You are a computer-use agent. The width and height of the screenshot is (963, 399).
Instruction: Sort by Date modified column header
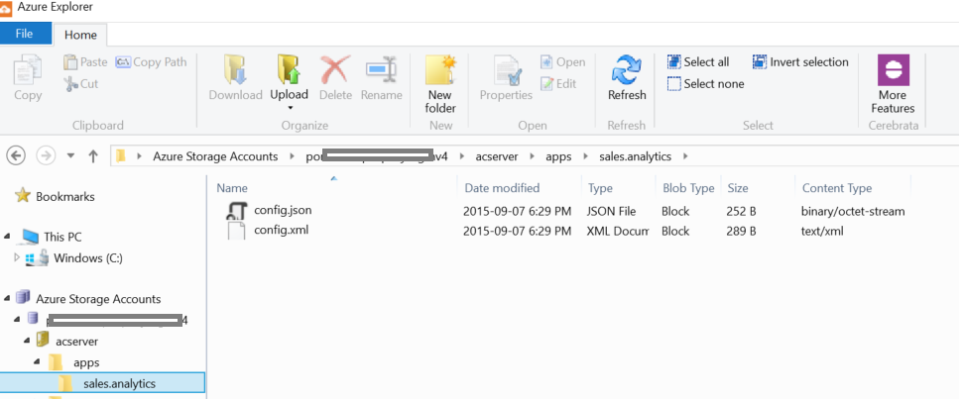point(501,188)
